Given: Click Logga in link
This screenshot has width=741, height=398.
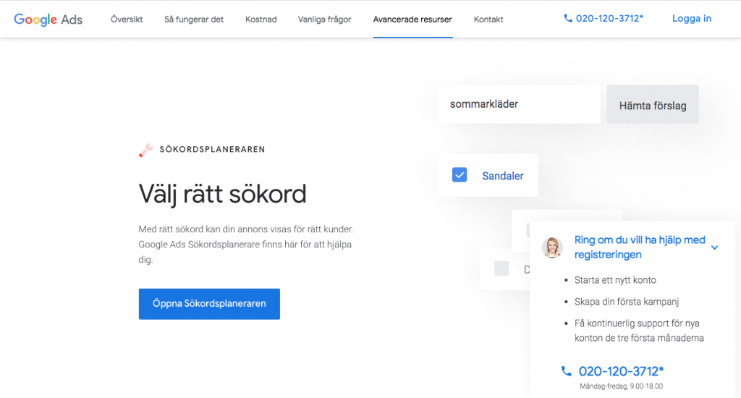Looking at the screenshot, I should pos(691,18).
